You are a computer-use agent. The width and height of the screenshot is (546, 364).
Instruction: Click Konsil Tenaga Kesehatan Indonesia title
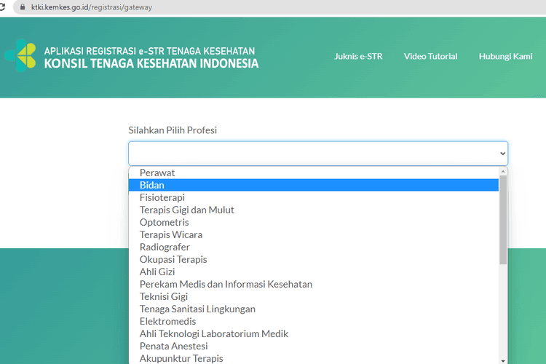coord(151,63)
